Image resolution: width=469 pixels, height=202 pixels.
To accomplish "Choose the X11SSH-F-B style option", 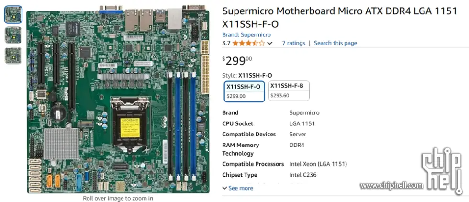I will [289, 91].
